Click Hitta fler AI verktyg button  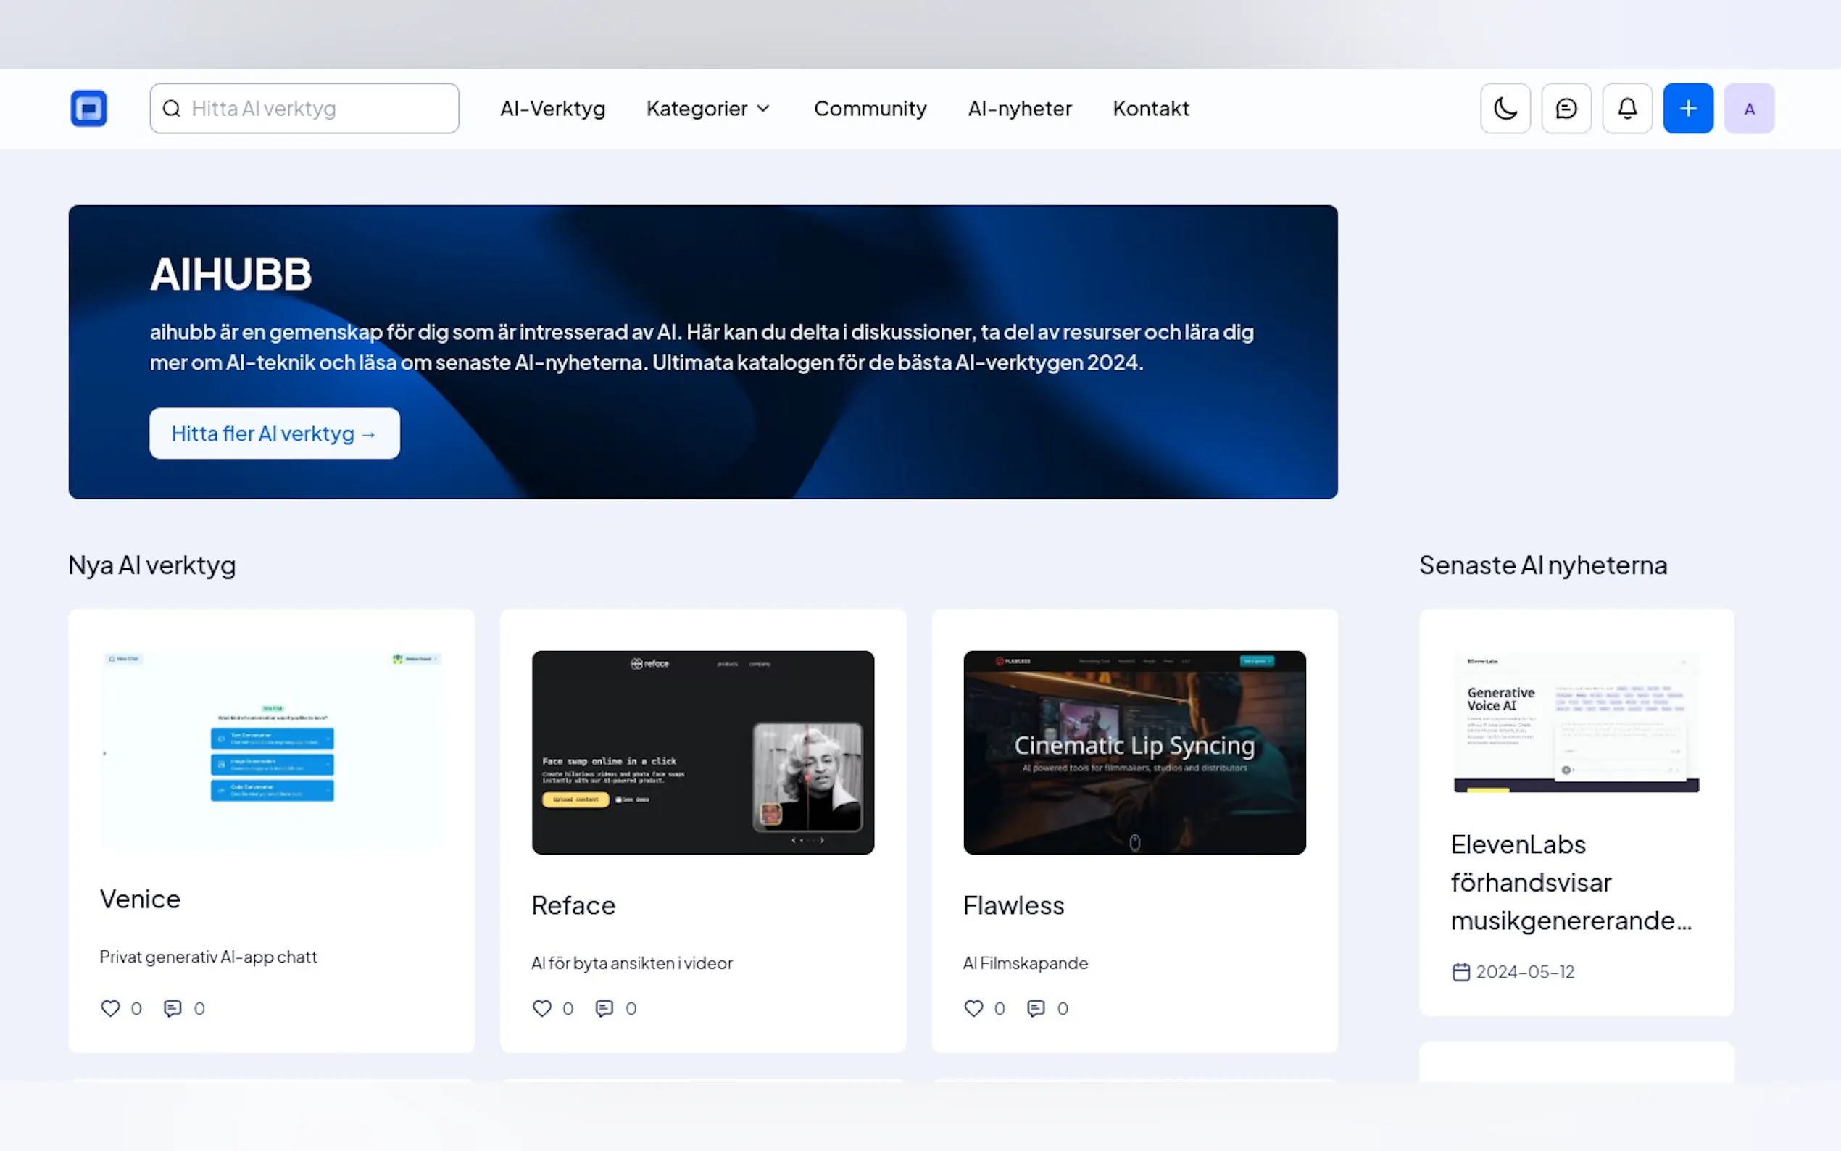274,433
